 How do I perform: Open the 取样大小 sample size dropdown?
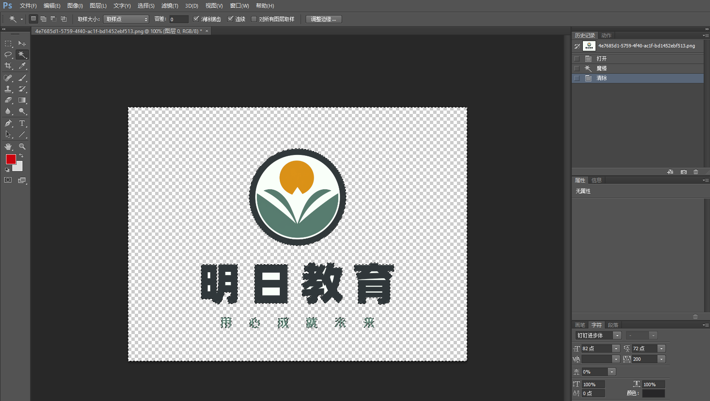click(x=126, y=19)
